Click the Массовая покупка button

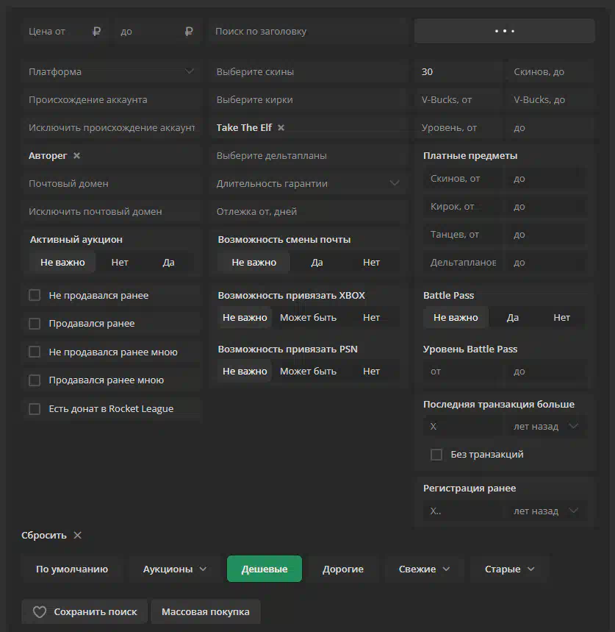pos(206,612)
